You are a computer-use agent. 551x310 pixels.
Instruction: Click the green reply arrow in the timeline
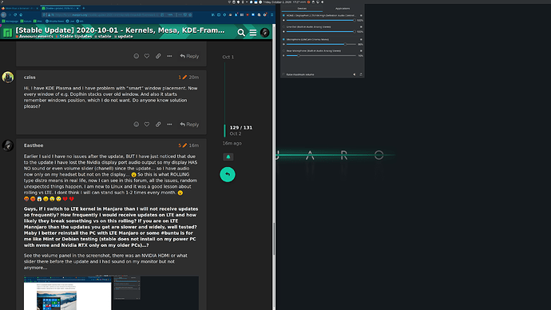(228, 174)
